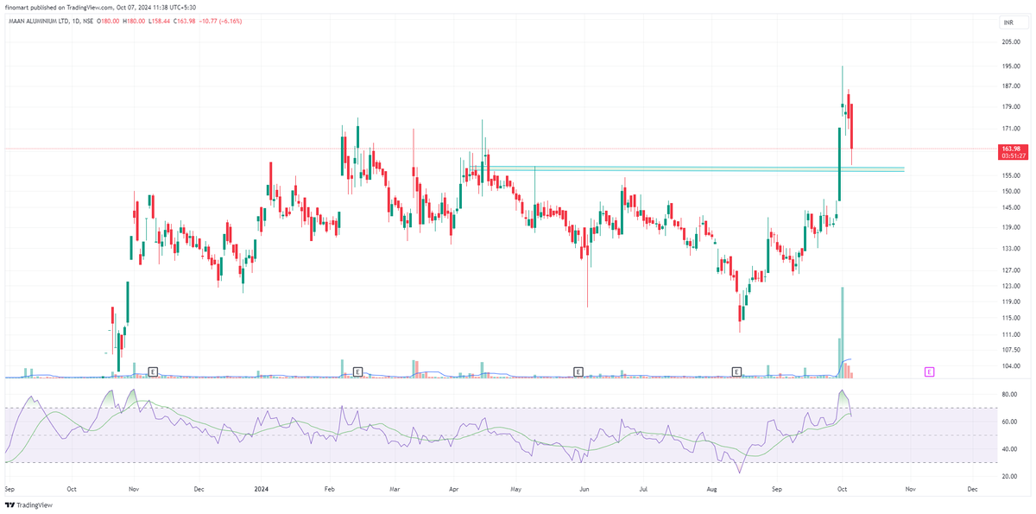Click the 171.00 price axis label

click(1012, 129)
